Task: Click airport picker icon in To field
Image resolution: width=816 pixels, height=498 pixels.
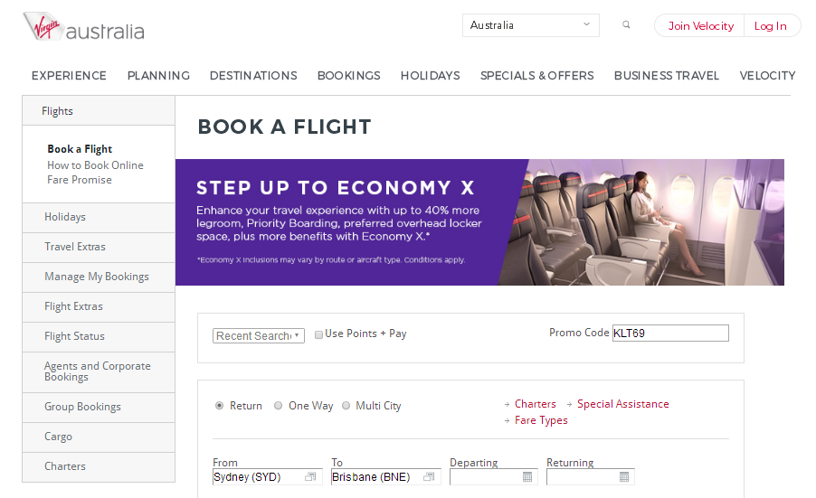Action: click(429, 477)
